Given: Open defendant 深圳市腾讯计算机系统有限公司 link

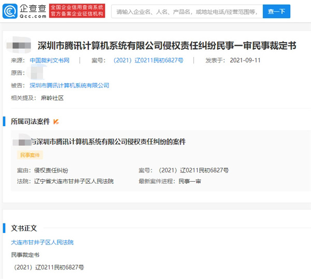Looking at the screenshot, I should click(69, 85).
